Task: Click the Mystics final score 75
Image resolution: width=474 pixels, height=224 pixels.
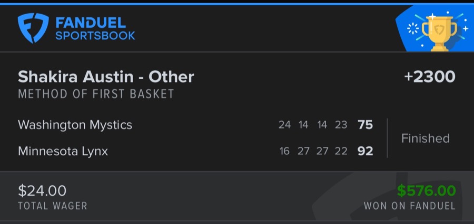Action: tap(365, 125)
